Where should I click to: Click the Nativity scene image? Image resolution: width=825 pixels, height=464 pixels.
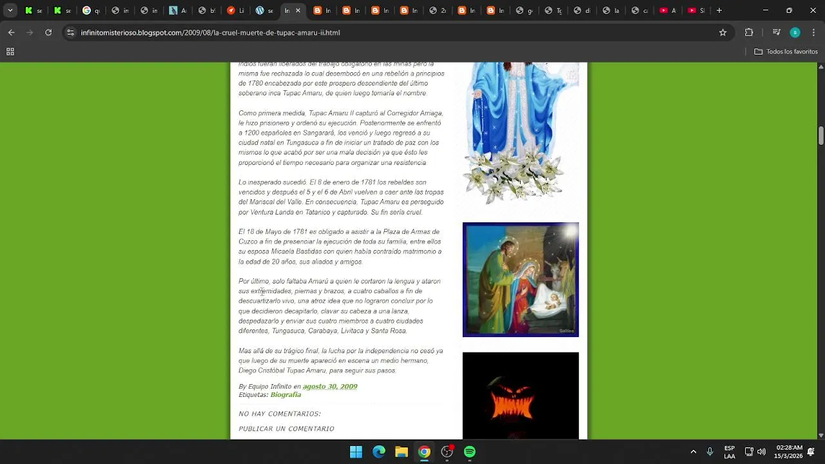point(521,280)
